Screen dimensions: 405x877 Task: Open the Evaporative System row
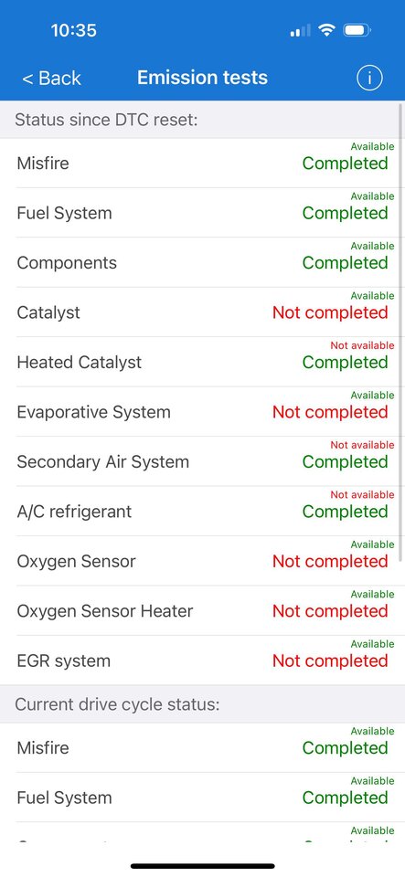(x=203, y=412)
